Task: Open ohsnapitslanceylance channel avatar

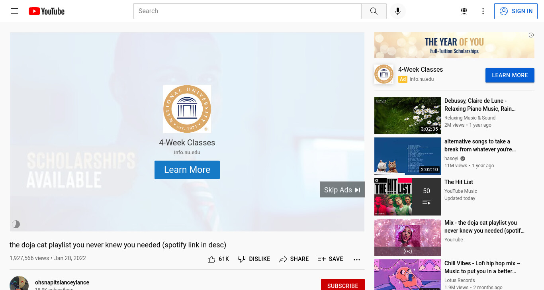Action: 19,283
